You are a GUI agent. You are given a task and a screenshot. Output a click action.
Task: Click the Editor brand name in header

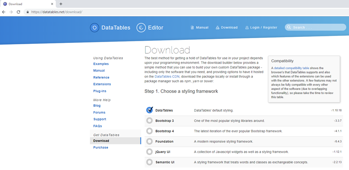point(156,28)
